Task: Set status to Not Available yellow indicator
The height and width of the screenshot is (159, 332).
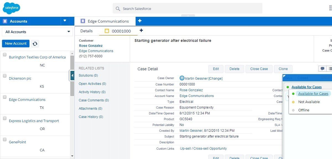Action: 293,102
